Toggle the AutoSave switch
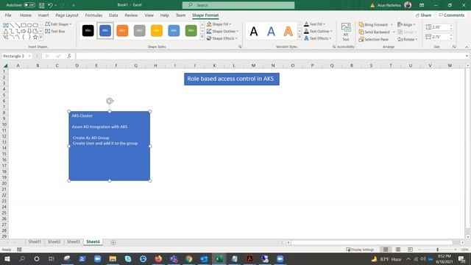Image resolution: width=471 pixels, height=265 pixels. pos(29,5)
